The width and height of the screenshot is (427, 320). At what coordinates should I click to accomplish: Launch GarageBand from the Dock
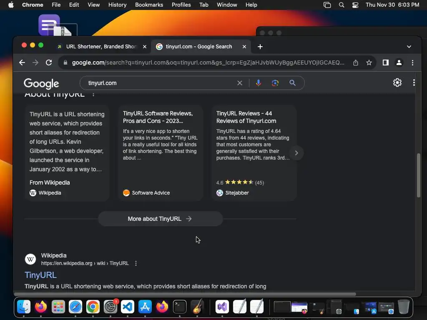coord(197,307)
